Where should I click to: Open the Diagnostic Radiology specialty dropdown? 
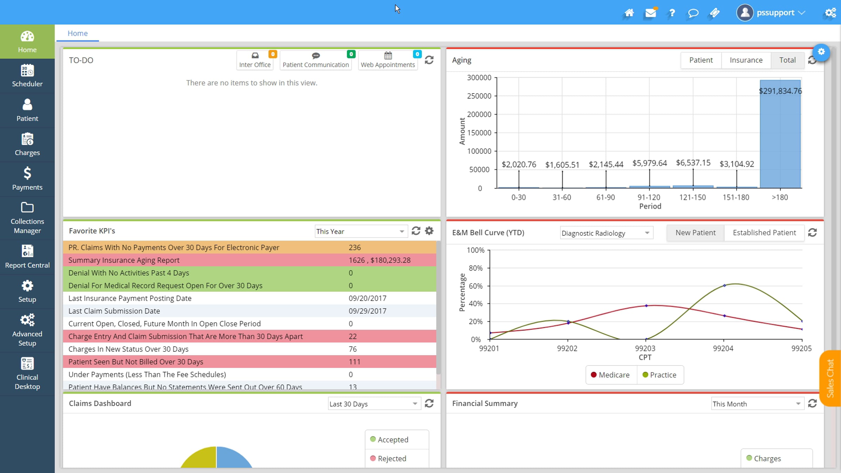[x=606, y=233]
